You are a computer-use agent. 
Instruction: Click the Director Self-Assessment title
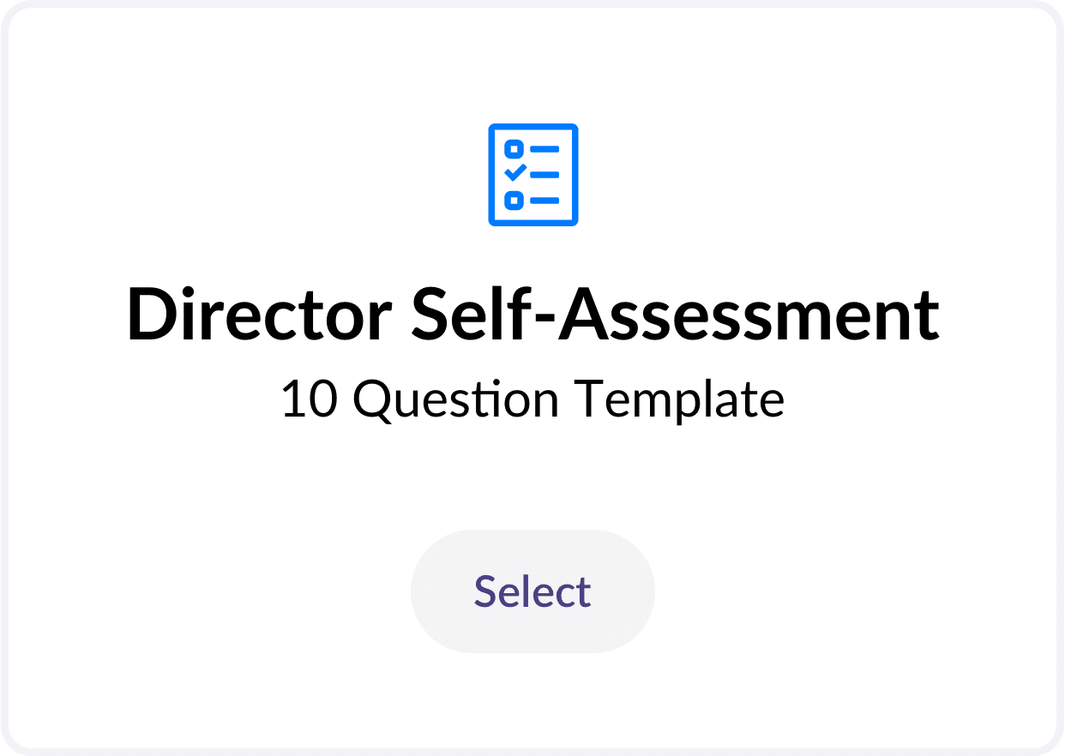click(x=532, y=315)
